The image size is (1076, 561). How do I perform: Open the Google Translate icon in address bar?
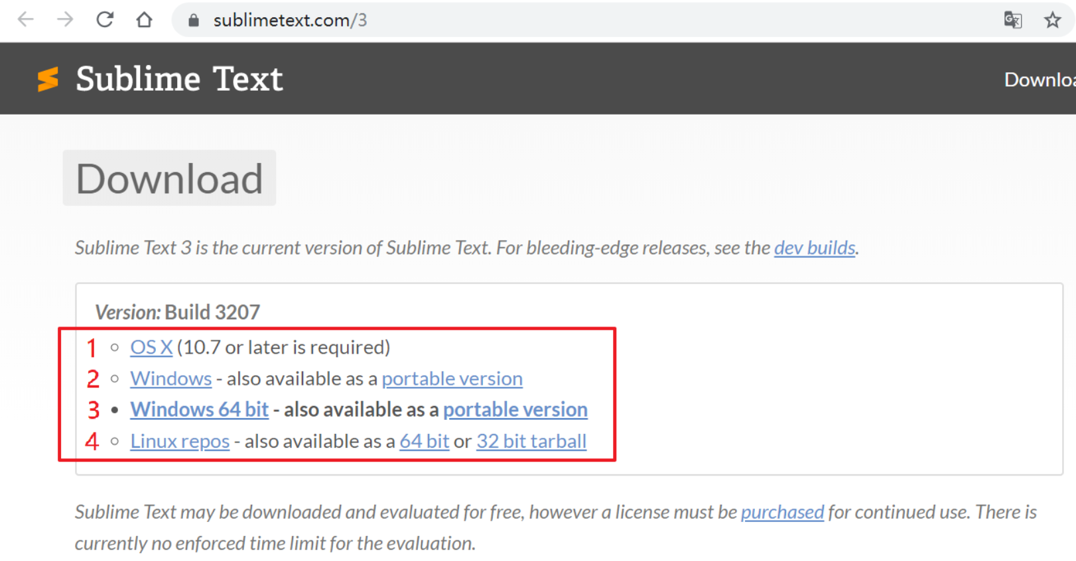pos(1013,20)
